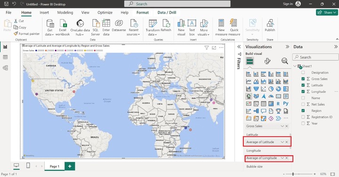Toggle Focus mode on map visual
Image resolution: width=339 pixels, height=177 pixels.
click(214, 48)
